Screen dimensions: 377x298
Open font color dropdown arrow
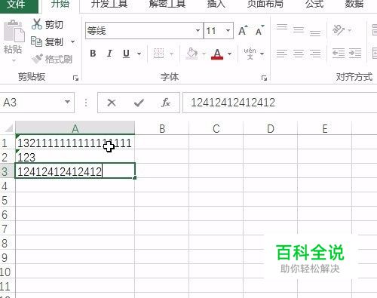point(229,54)
